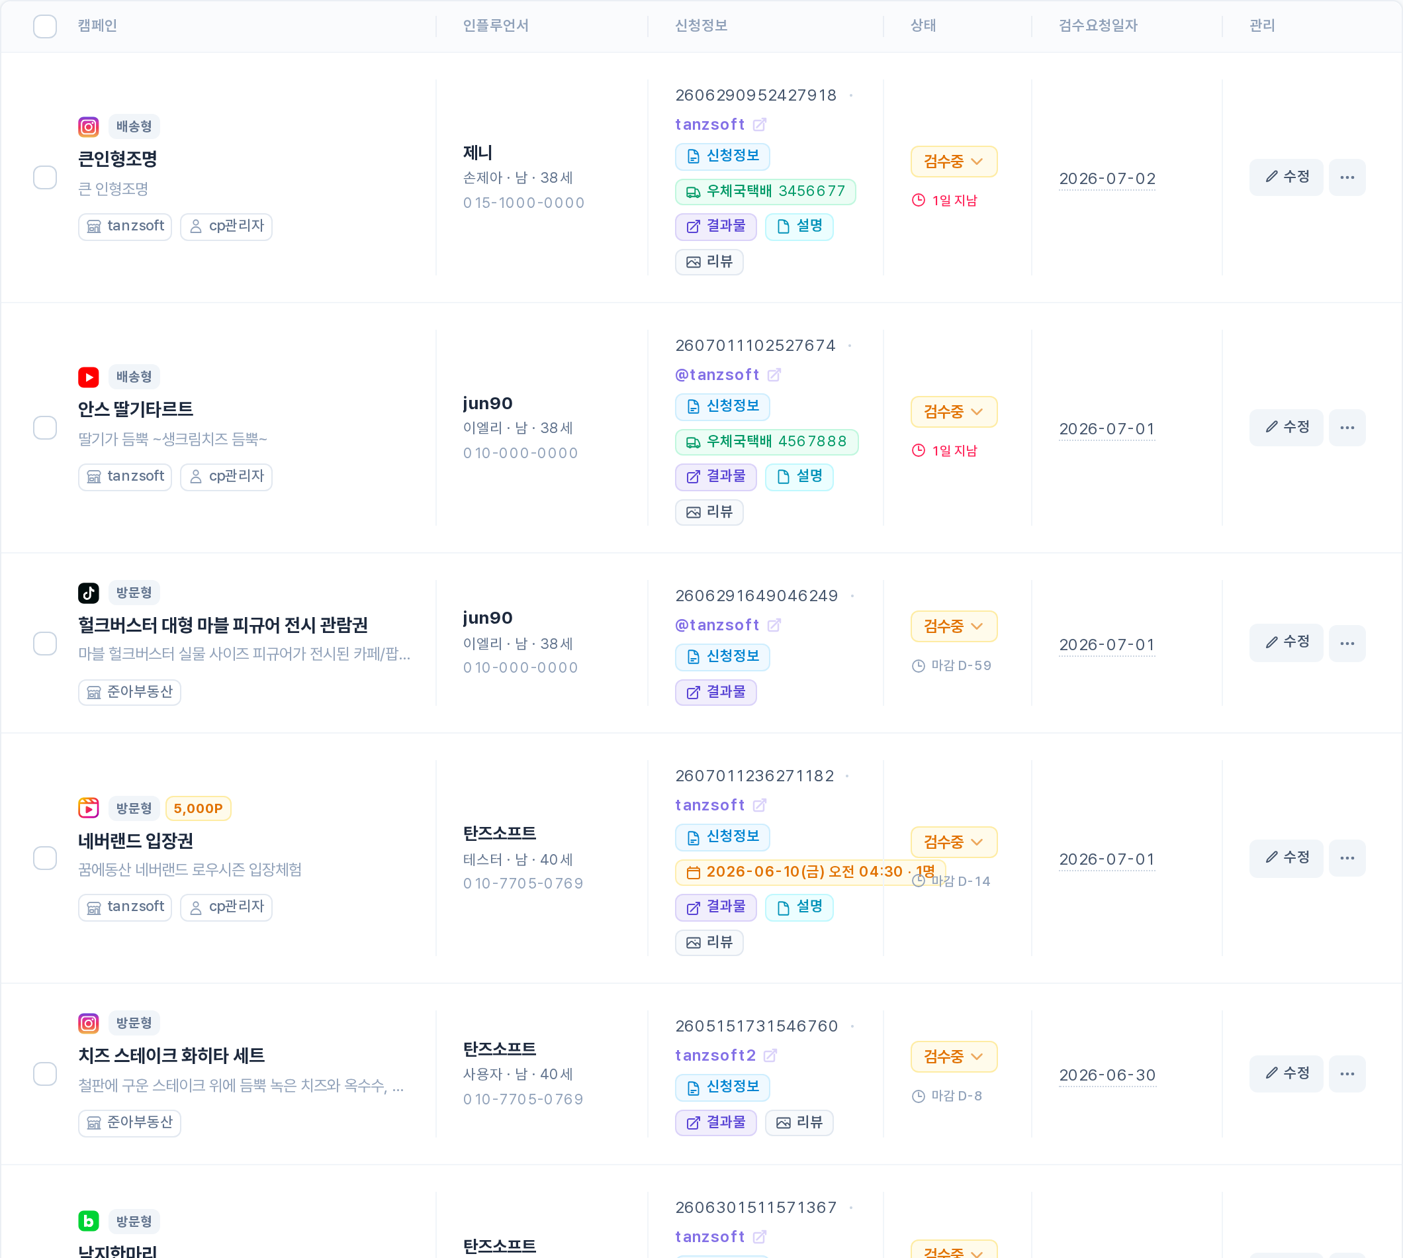Open 신청정보 badge in 큰인형조명 row
Image resolution: width=1403 pixels, height=1258 pixels.
722,156
